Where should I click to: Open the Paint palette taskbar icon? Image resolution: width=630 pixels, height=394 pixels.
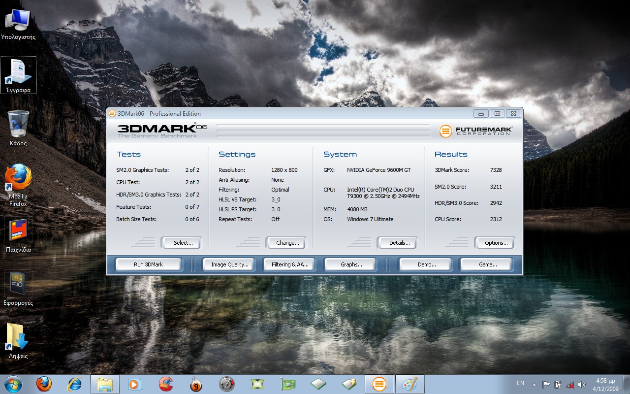(x=409, y=384)
